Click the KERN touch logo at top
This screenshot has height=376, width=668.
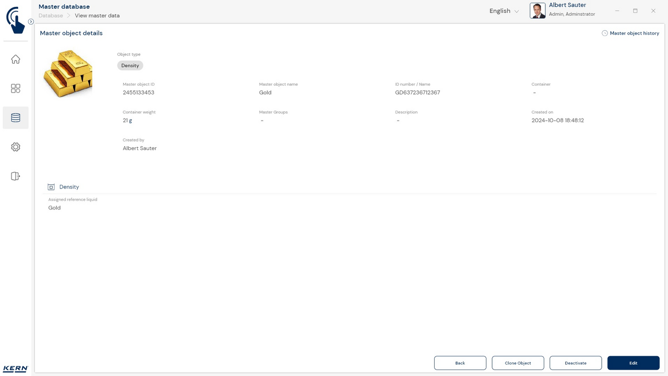tap(16, 20)
